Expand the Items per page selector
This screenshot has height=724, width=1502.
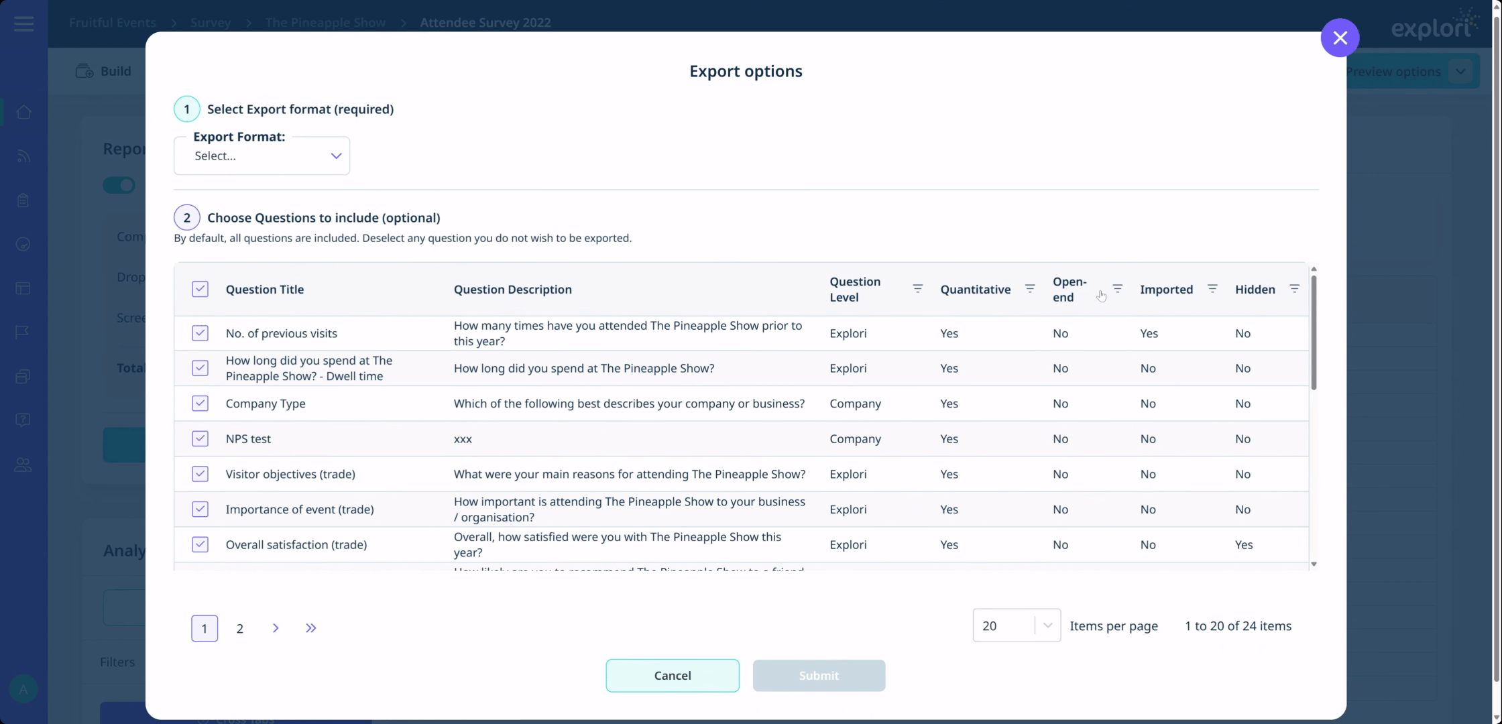(1016, 625)
